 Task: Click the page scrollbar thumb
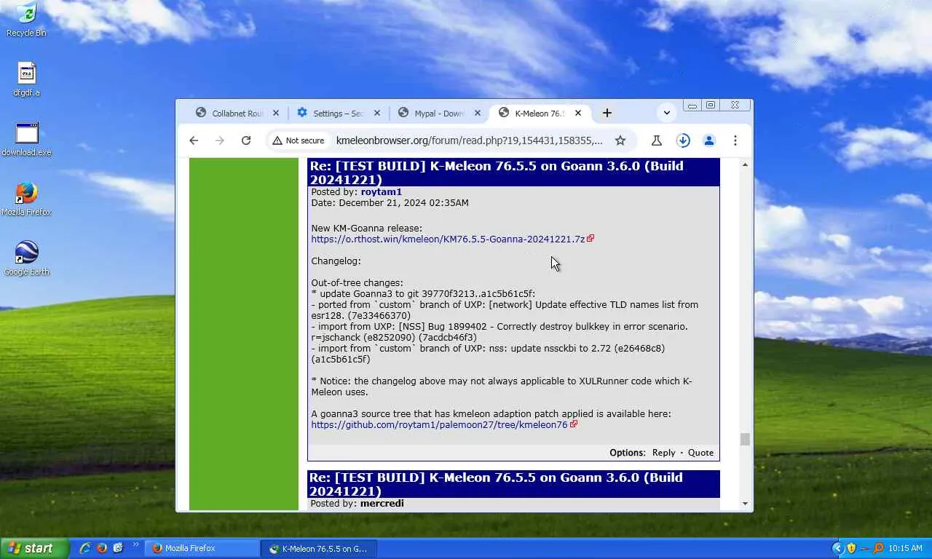point(745,439)
